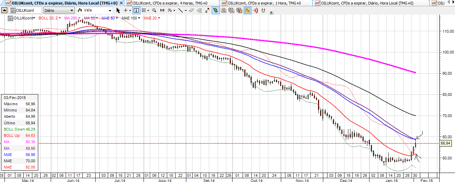455x182 pixels.
Task: Close the active Diário chart tab
Action: [x=121, y=3]
